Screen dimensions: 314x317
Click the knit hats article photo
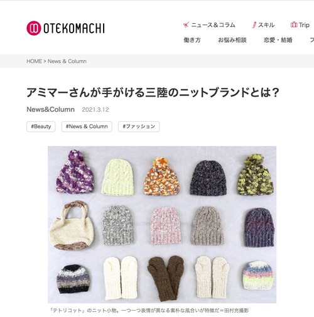tap(162, 224)
